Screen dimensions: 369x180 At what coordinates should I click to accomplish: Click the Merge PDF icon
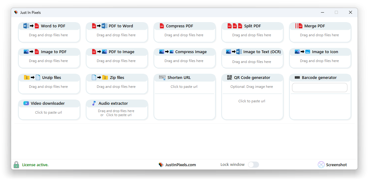[298, 26]
